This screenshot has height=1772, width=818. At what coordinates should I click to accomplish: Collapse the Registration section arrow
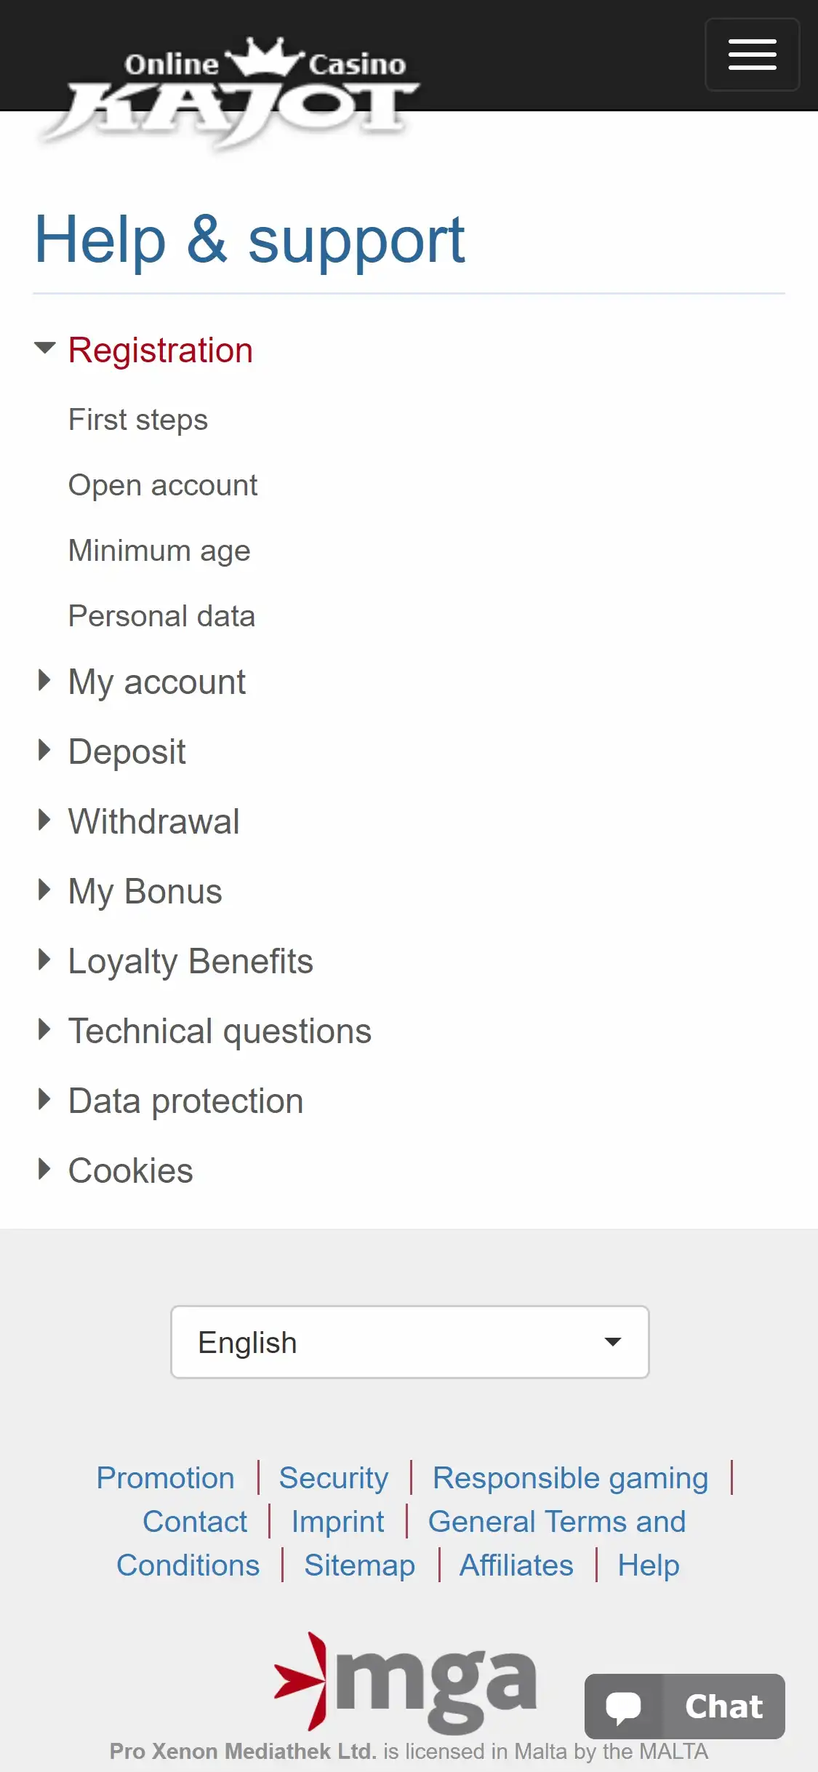click(x=45, y=349)
